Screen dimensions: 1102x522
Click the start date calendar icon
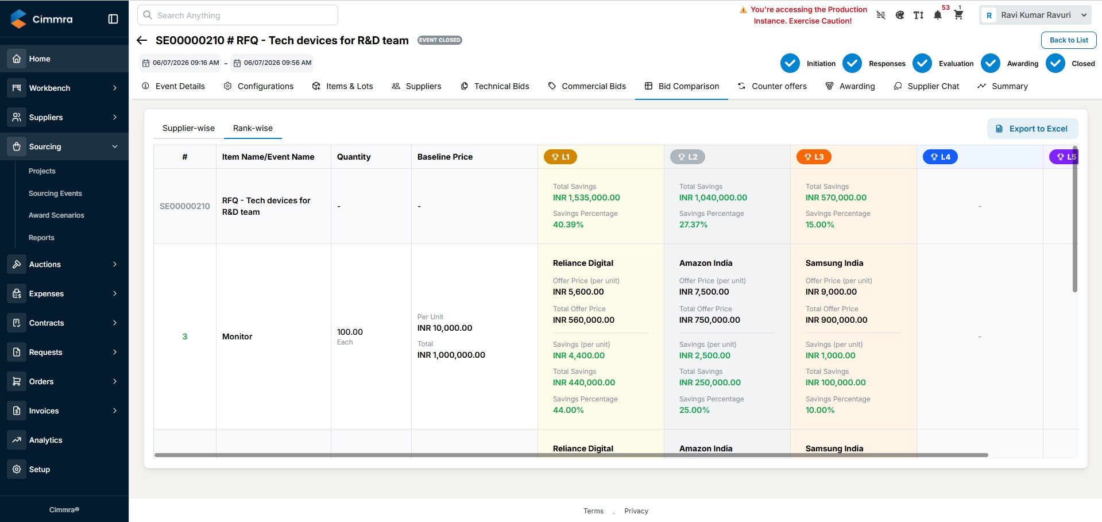[146, 63]
